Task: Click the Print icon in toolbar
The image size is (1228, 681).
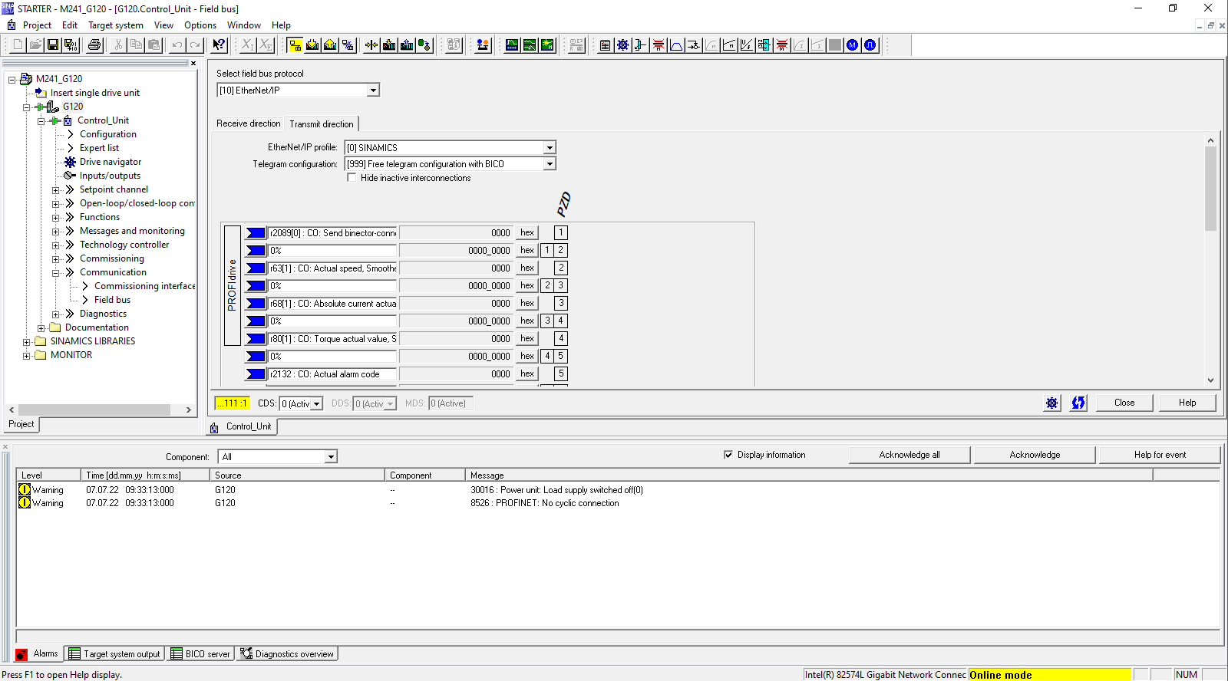Action: point(94,45)
